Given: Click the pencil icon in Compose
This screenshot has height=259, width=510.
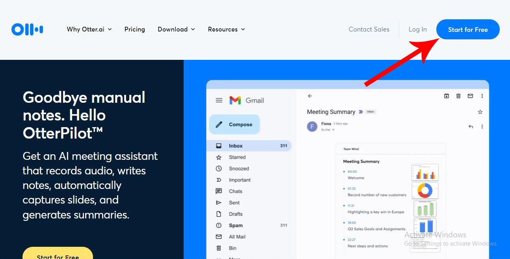Looking at the screenshot, I should (219, 124).
